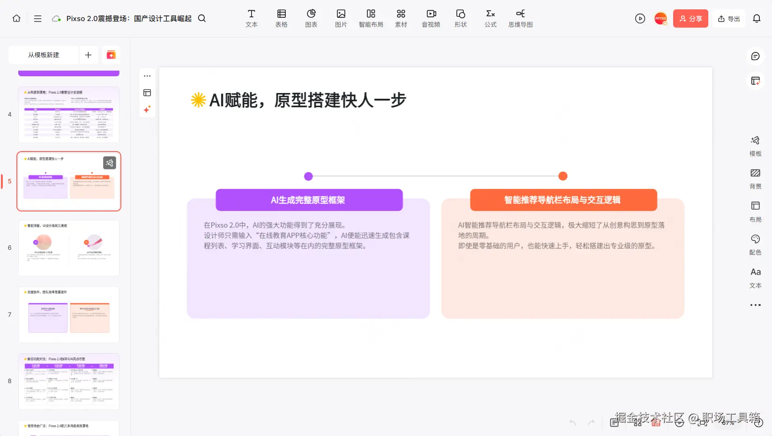Click the 分享 share button
Viewport: 772px width, 436px height.
690,19
